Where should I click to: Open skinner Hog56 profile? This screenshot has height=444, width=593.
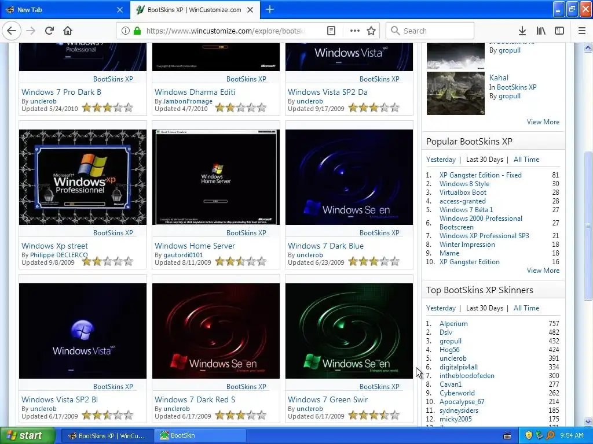pyautogui.click(x=449, y=350)
